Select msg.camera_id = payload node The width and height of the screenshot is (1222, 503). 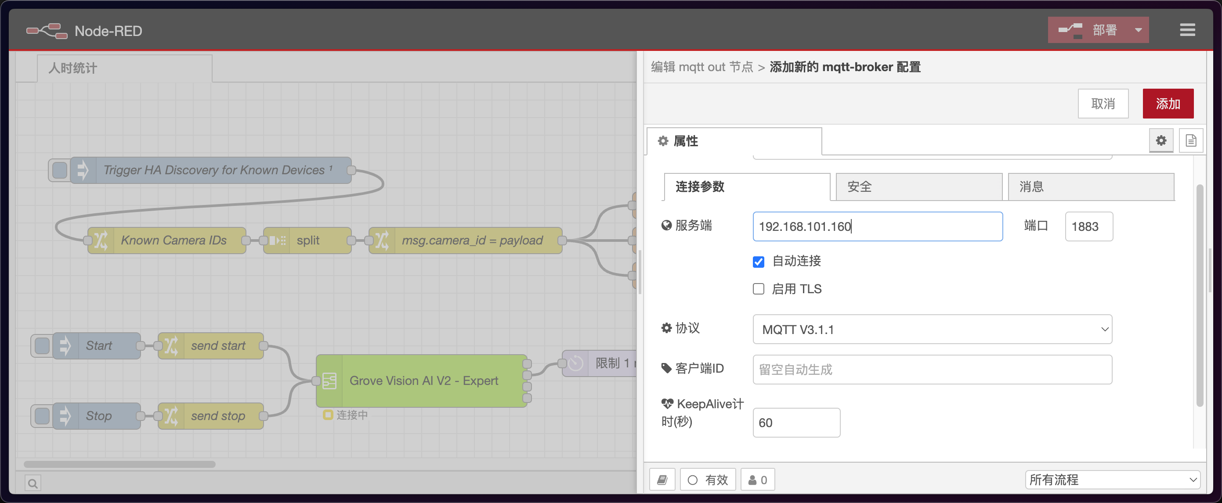coord(465,241)
